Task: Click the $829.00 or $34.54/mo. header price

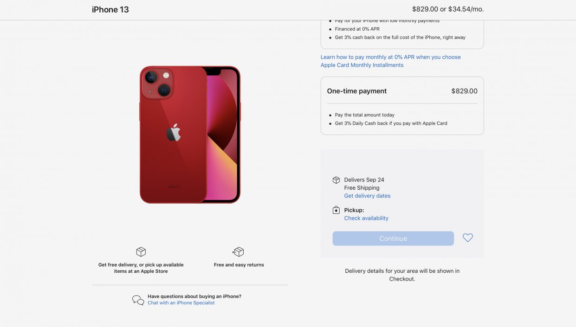Action: 447,9
